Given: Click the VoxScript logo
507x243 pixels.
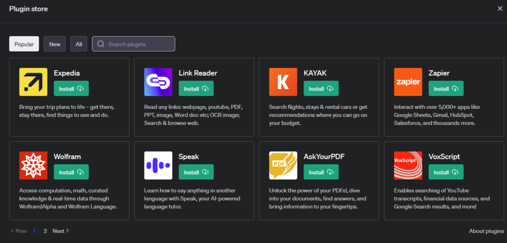Looking at the screenshot, I should tap(408, 165).
